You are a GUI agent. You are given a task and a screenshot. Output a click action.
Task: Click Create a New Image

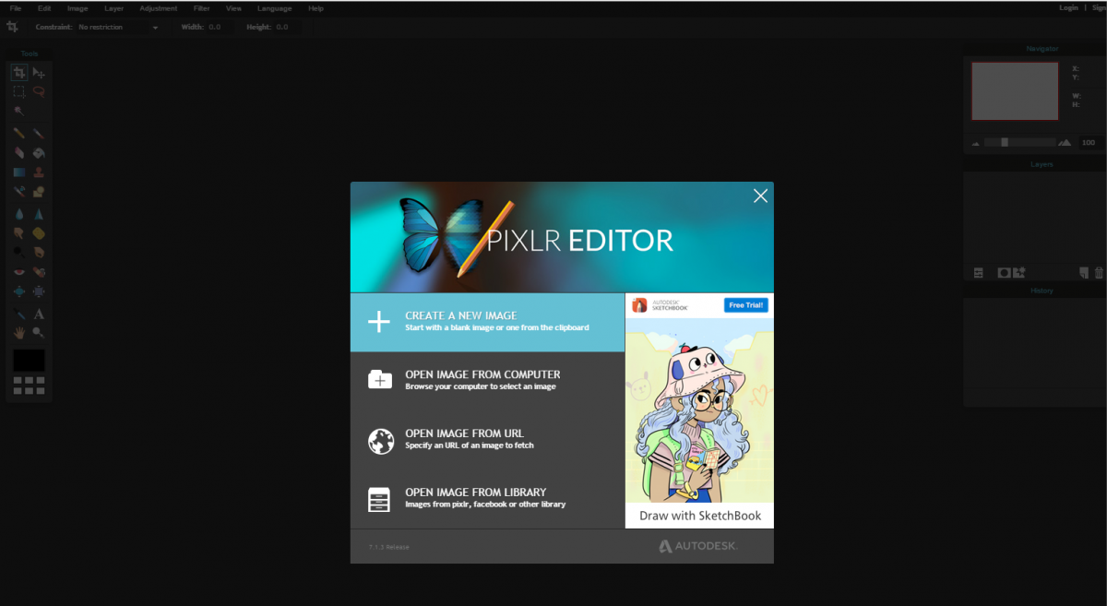coord(487,322)
